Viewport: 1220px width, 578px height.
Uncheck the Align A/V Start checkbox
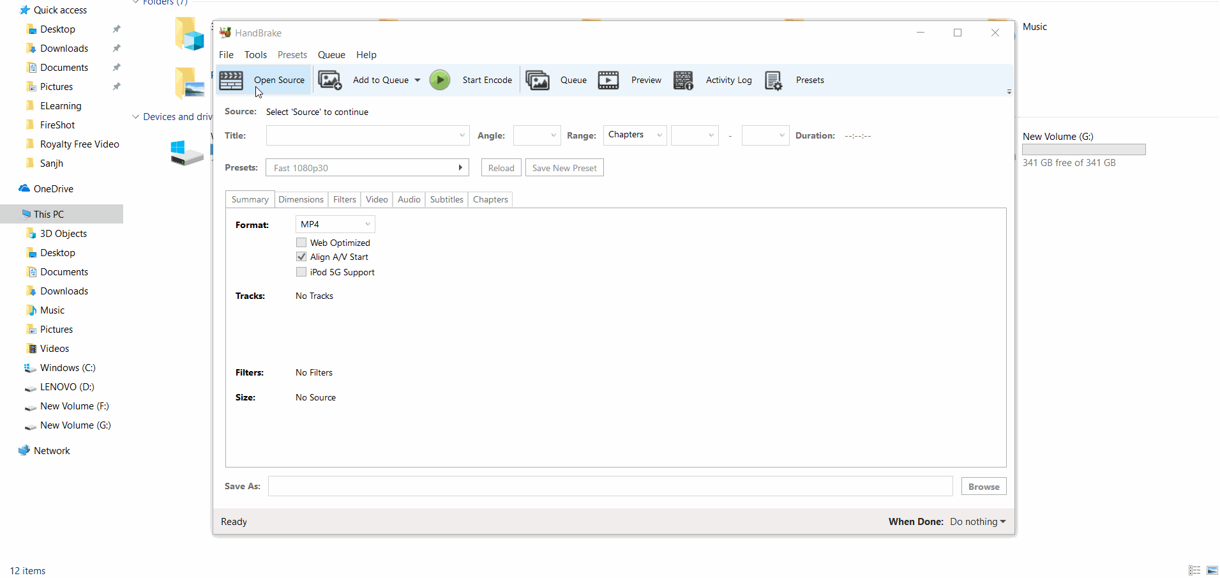[301, 257]
